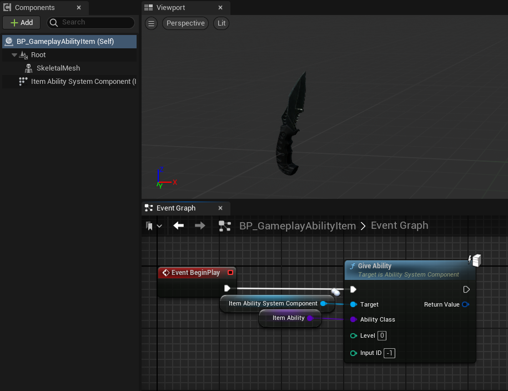Image resolution: width=508 pixels, height=391 pixels.
Task: Close the Components panel tab
Action: click(78, 8)
